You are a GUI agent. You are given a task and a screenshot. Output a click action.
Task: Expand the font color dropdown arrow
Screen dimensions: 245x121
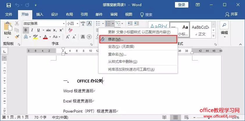point(50,37)
